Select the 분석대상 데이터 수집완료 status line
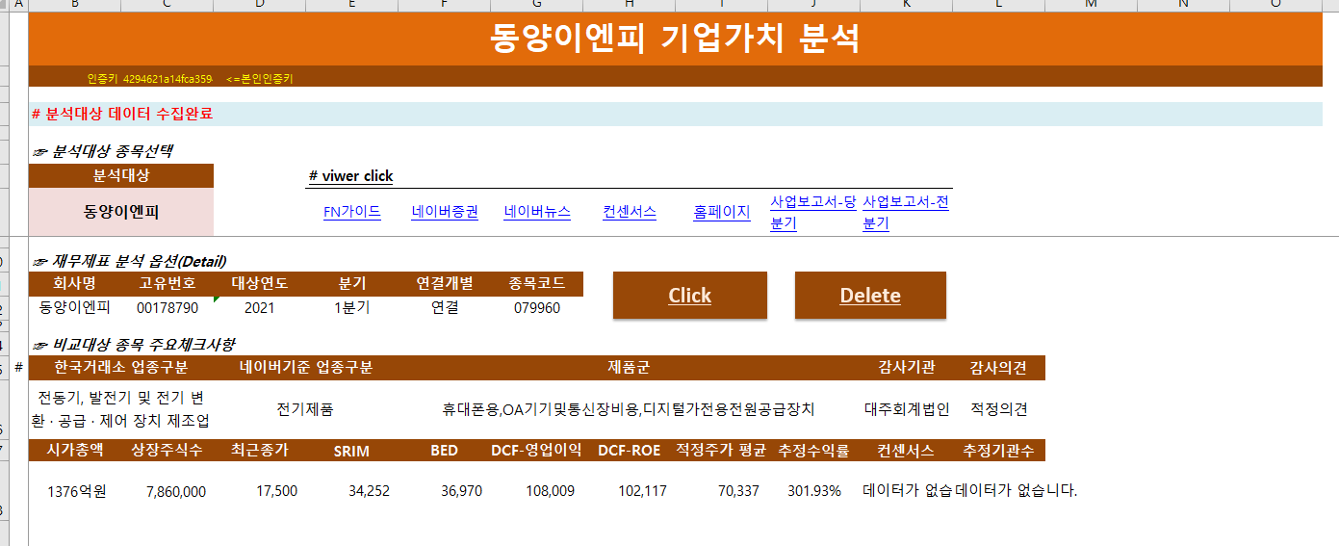The height and width of the screenshot is (546, 1339). (x=676, y=114)
